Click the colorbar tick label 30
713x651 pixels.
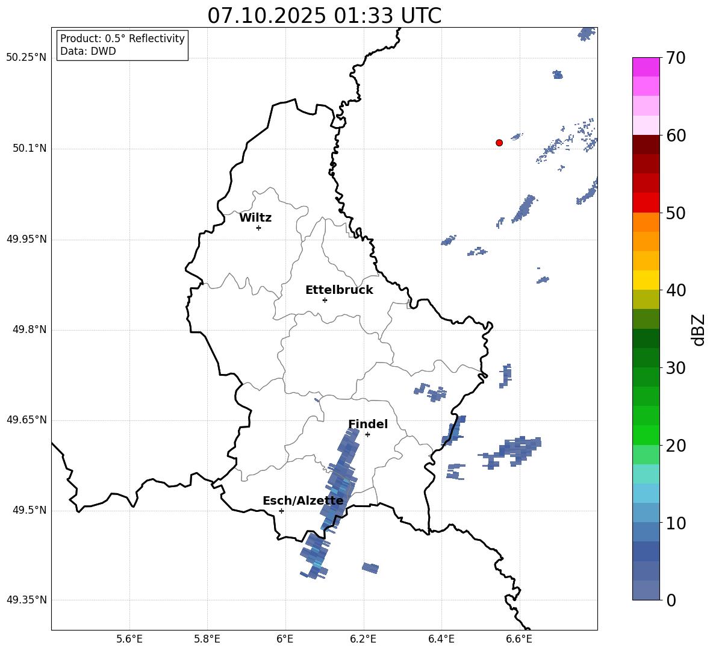click(x=676, y=368)
